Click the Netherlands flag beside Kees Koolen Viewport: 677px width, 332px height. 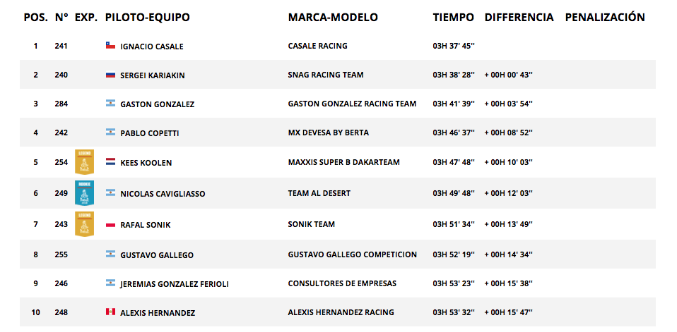point(110,162)
